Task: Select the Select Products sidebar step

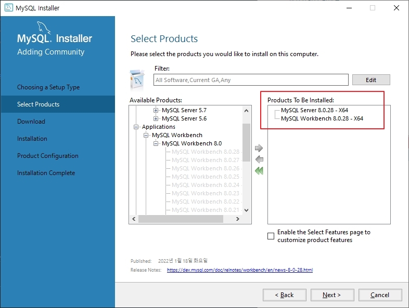Action: point(58,104)
